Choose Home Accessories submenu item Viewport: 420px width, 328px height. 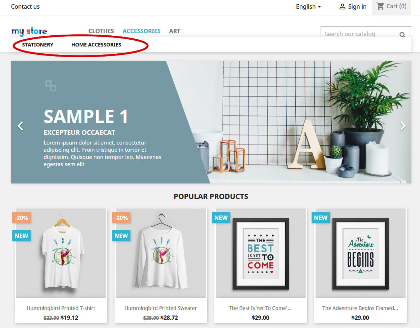[96, 45]
